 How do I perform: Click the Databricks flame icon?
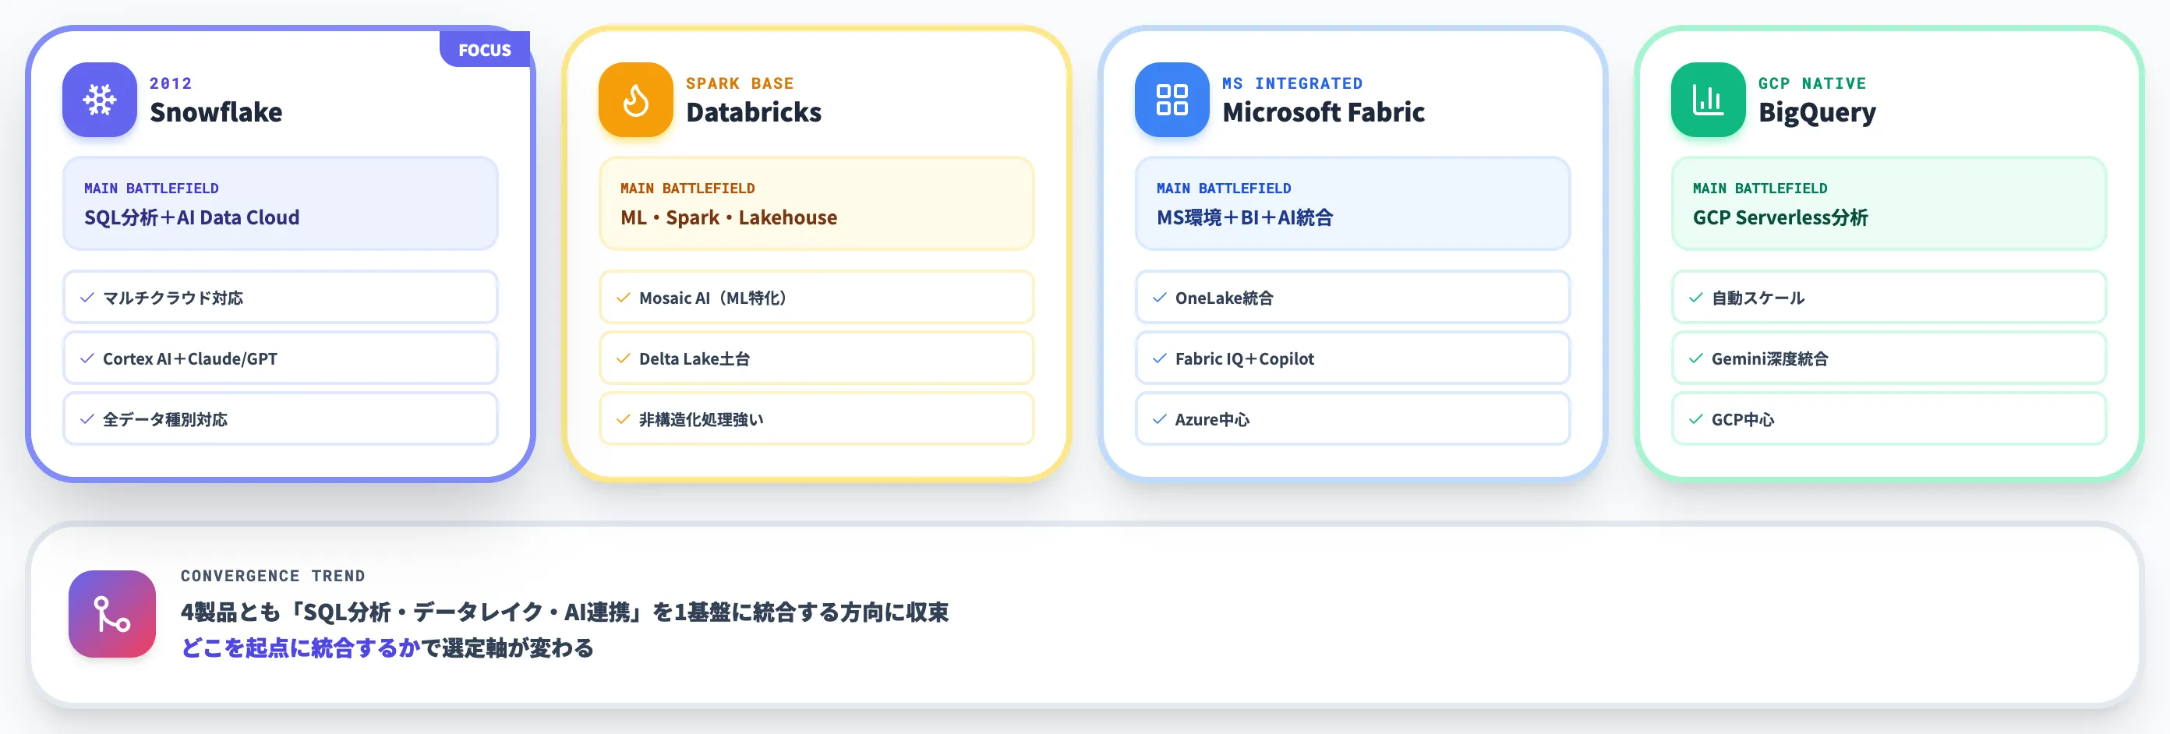[636, 101]
